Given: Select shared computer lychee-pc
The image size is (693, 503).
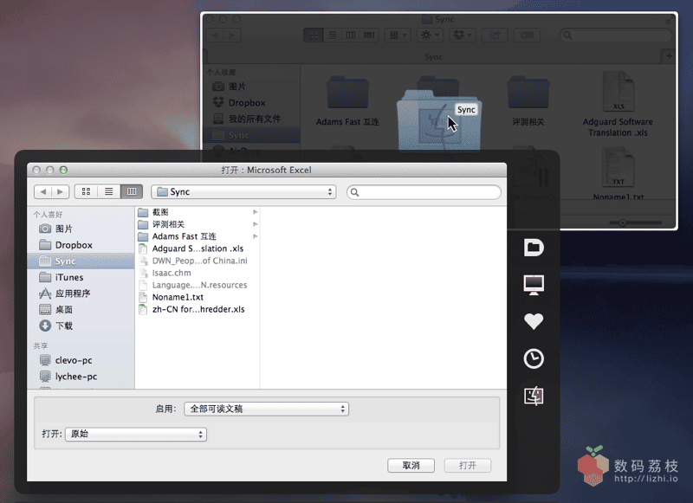Looking at the screenshot, I should [x=81, y=377].
